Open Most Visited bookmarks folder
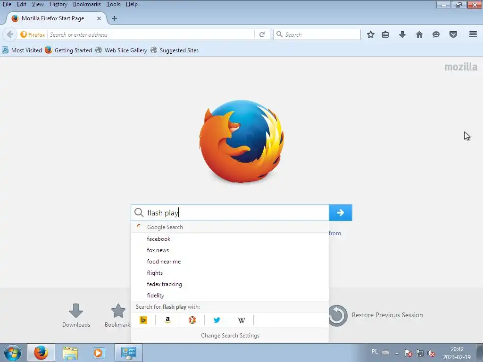Screen dimensions: 483x362 click(22, 50)
